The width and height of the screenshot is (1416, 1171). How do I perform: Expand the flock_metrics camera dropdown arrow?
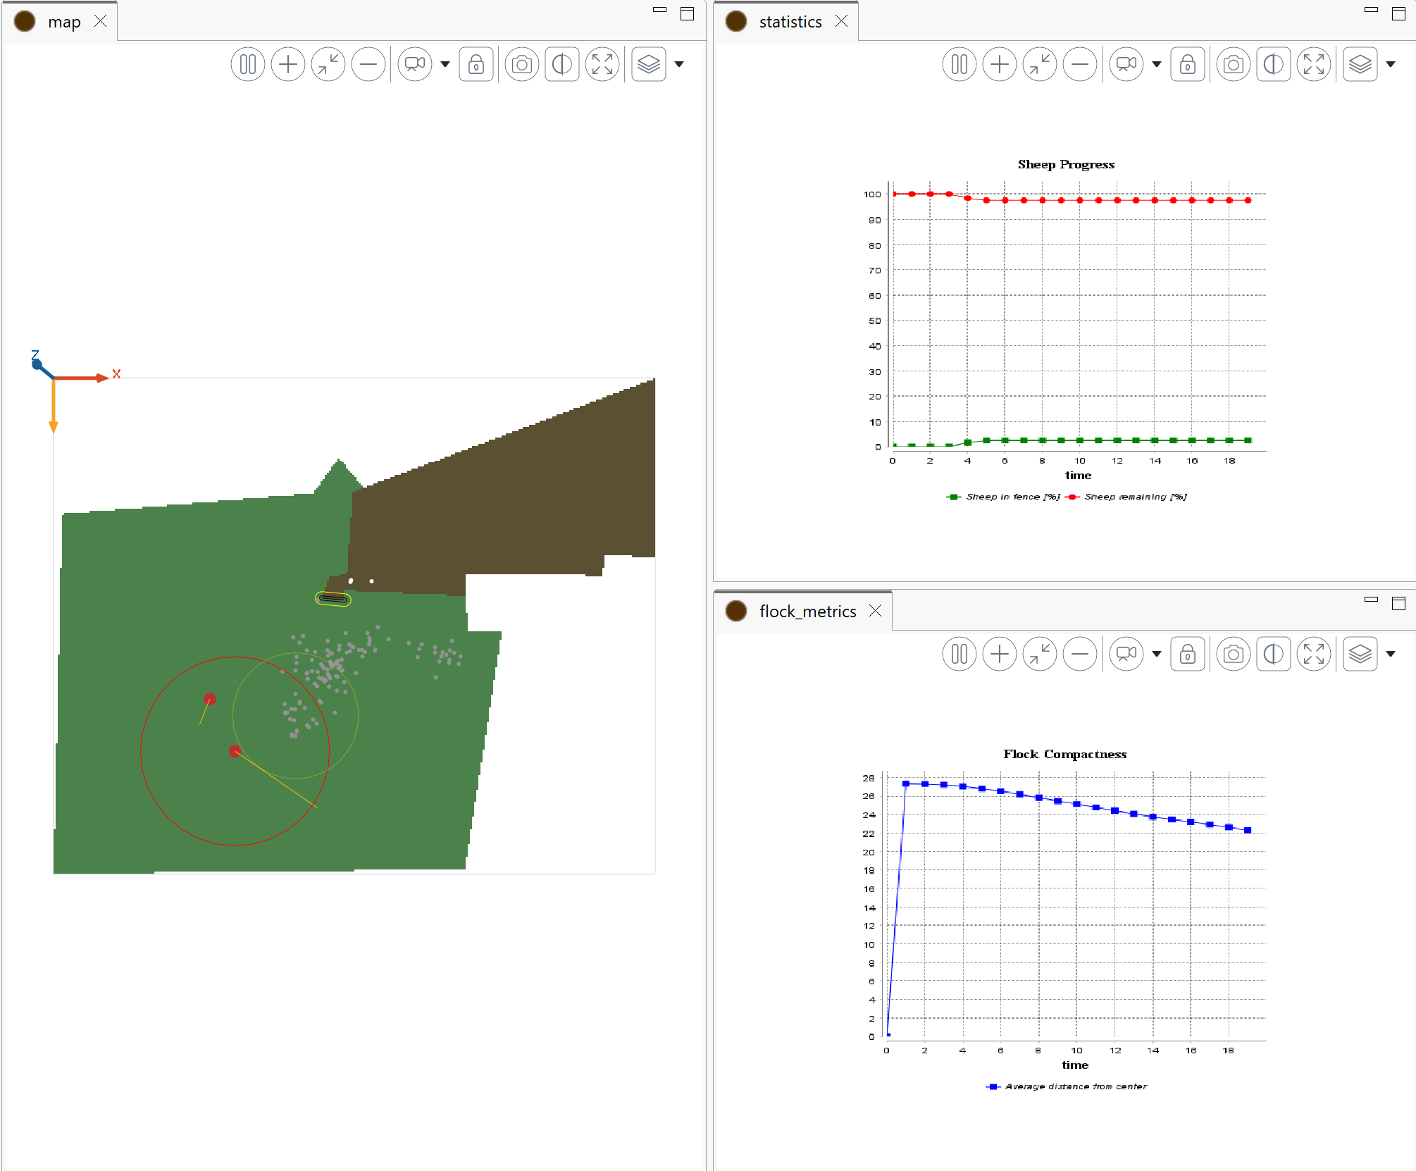1157,655
